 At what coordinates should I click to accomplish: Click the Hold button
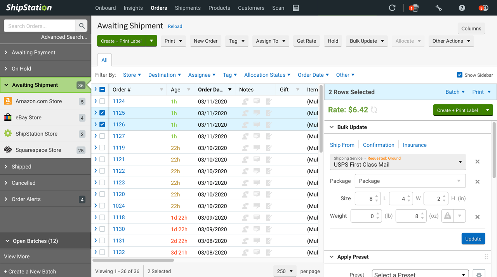click(x=333, y=41)
